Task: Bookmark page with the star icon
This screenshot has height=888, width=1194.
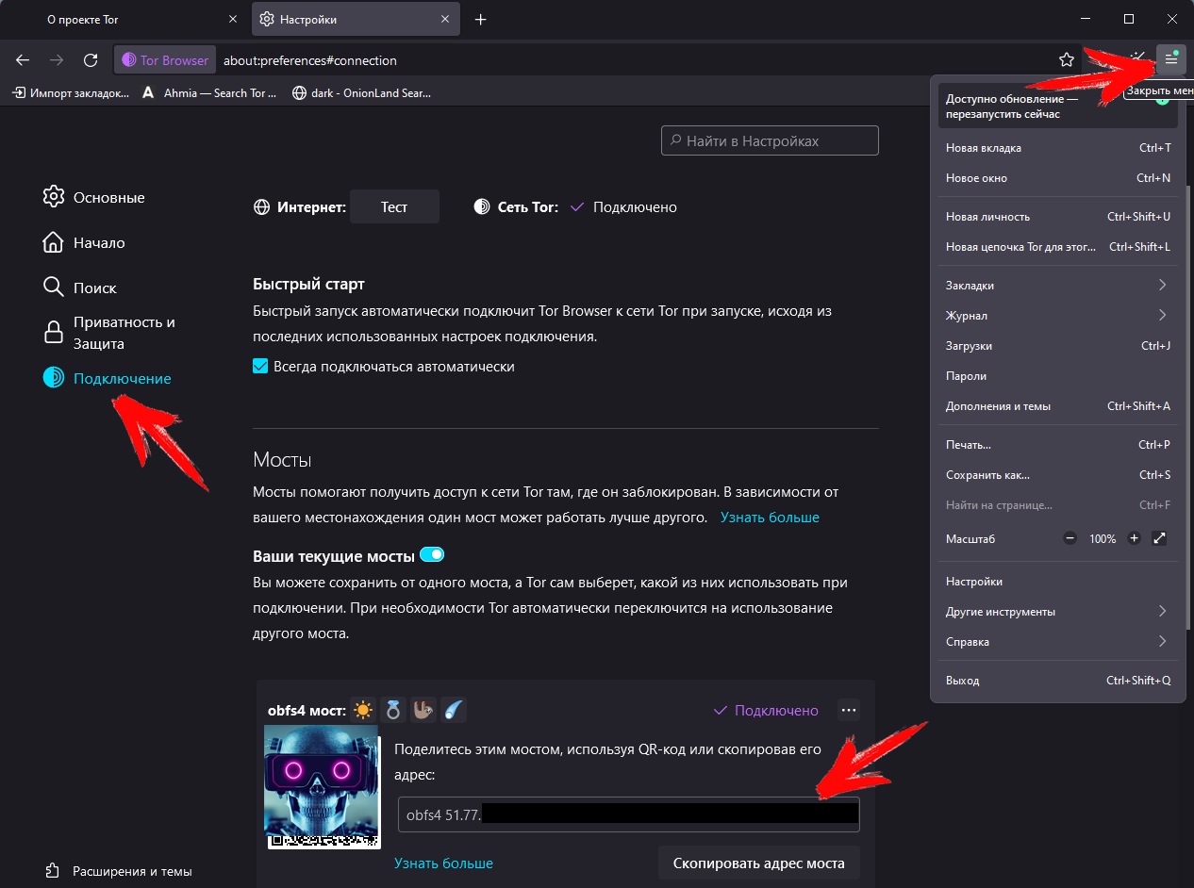Action: coord(1067,59)
